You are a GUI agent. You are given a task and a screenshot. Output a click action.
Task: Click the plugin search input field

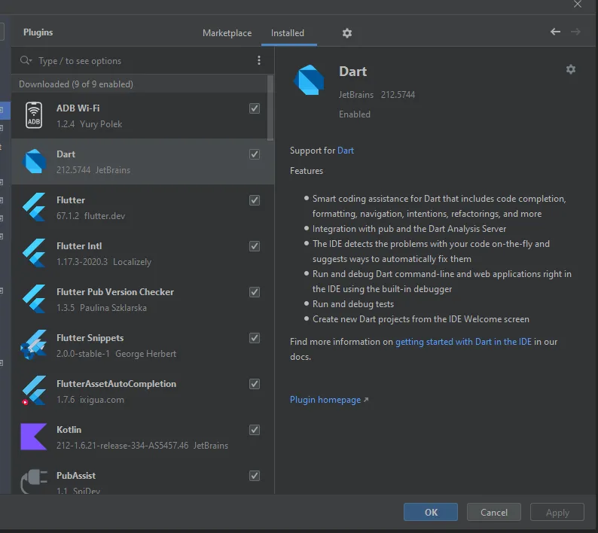[145, 61]
